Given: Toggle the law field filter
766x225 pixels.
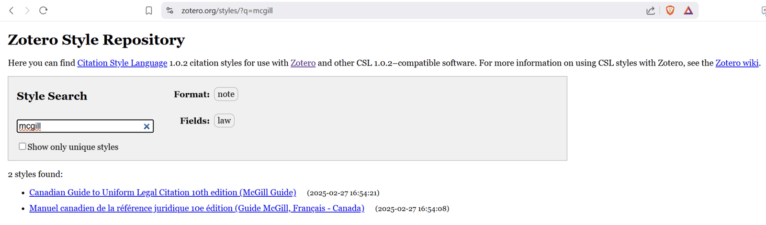Looking at the screenshot, I should click(x=224, y=121).
